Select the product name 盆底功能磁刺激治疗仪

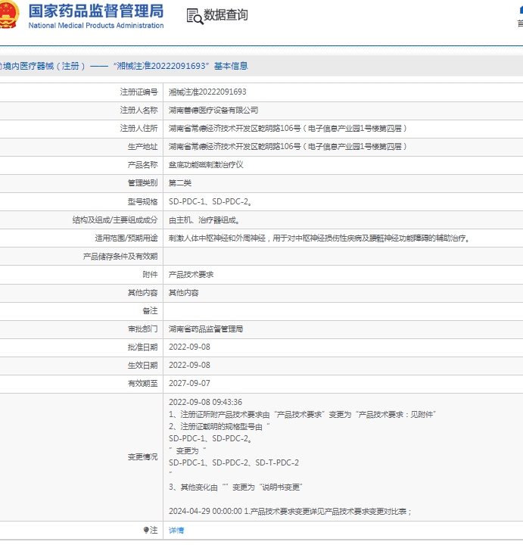[x=206, y=165]
